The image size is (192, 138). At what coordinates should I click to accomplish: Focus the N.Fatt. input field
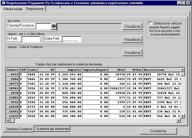31,39
